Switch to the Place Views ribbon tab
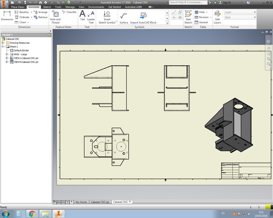Screen dimensions: 273x218 click(x=18, y=7)
